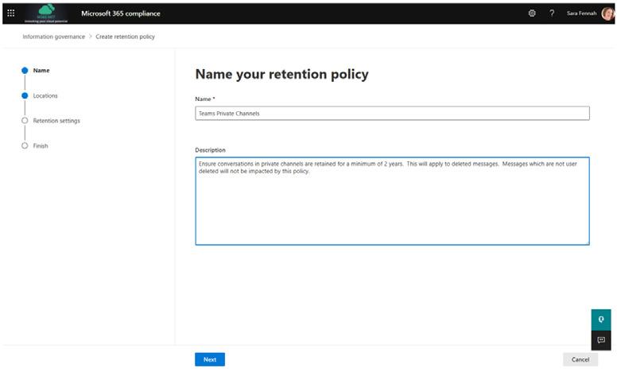Click the Help question mark icon
Viewport: 617px width, 372px height.
pos(552,13)
